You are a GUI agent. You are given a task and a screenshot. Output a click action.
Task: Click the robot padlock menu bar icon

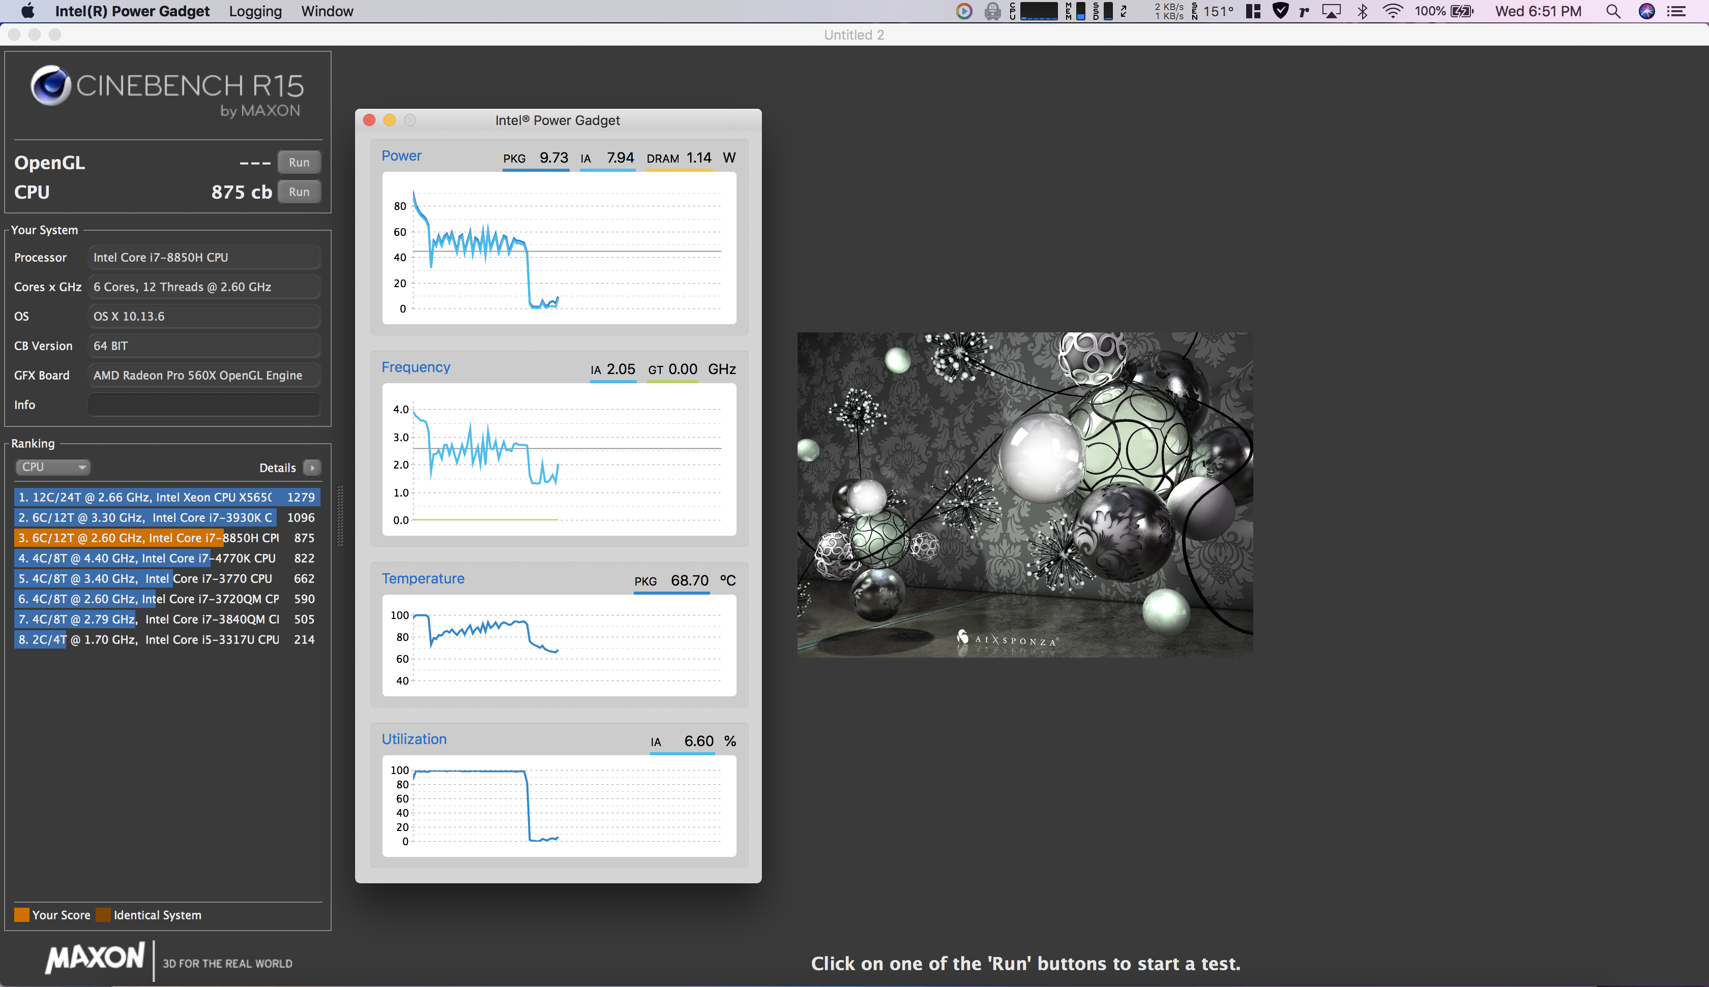[x=992, y=11]
